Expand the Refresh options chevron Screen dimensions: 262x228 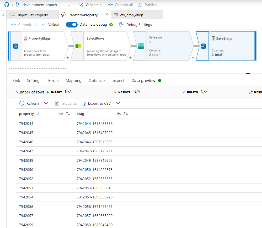coord(45,103)
